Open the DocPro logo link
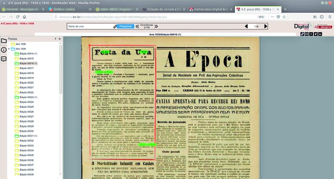Screen dimensions: 334x179 click(323, 27)
